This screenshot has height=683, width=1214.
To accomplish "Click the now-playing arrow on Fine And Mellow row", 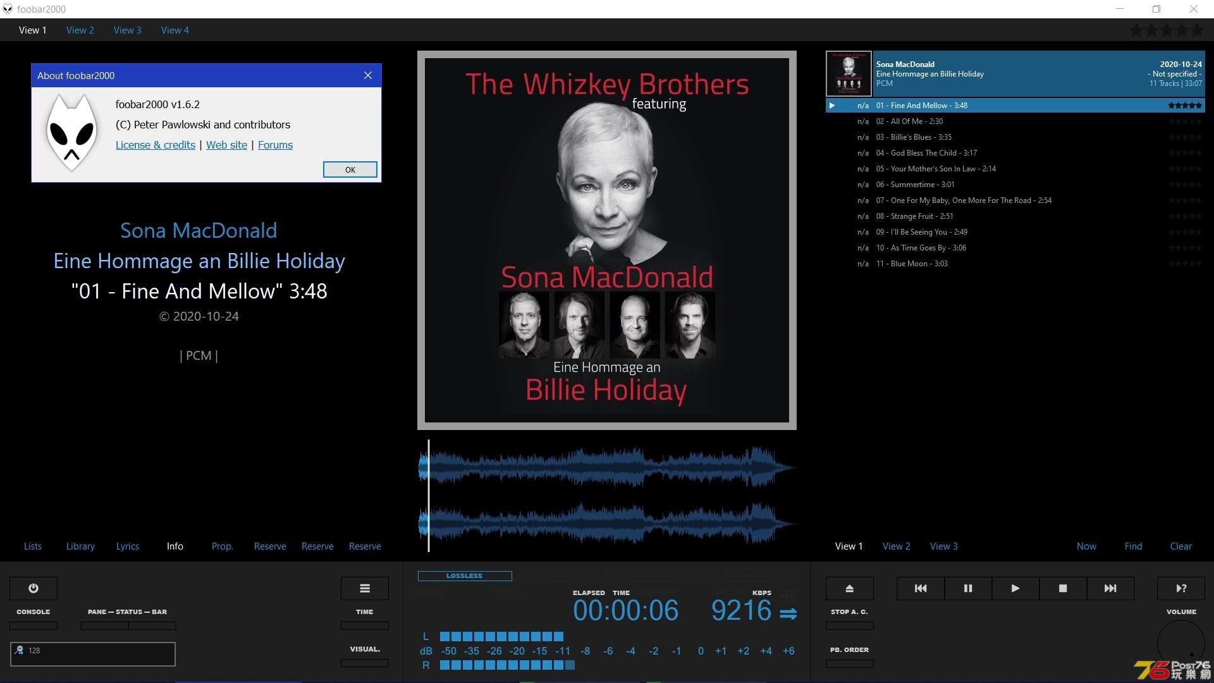I will pos(832,106).
